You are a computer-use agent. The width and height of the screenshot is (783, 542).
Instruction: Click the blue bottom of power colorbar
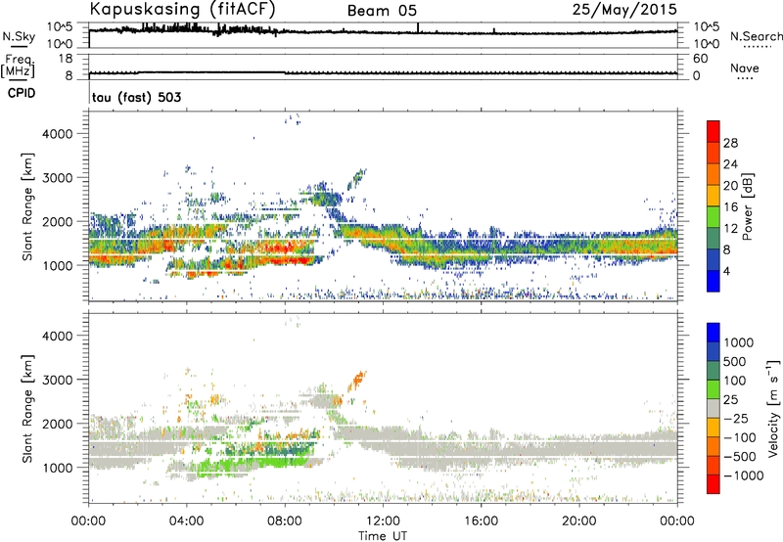[x=714, y=281]
